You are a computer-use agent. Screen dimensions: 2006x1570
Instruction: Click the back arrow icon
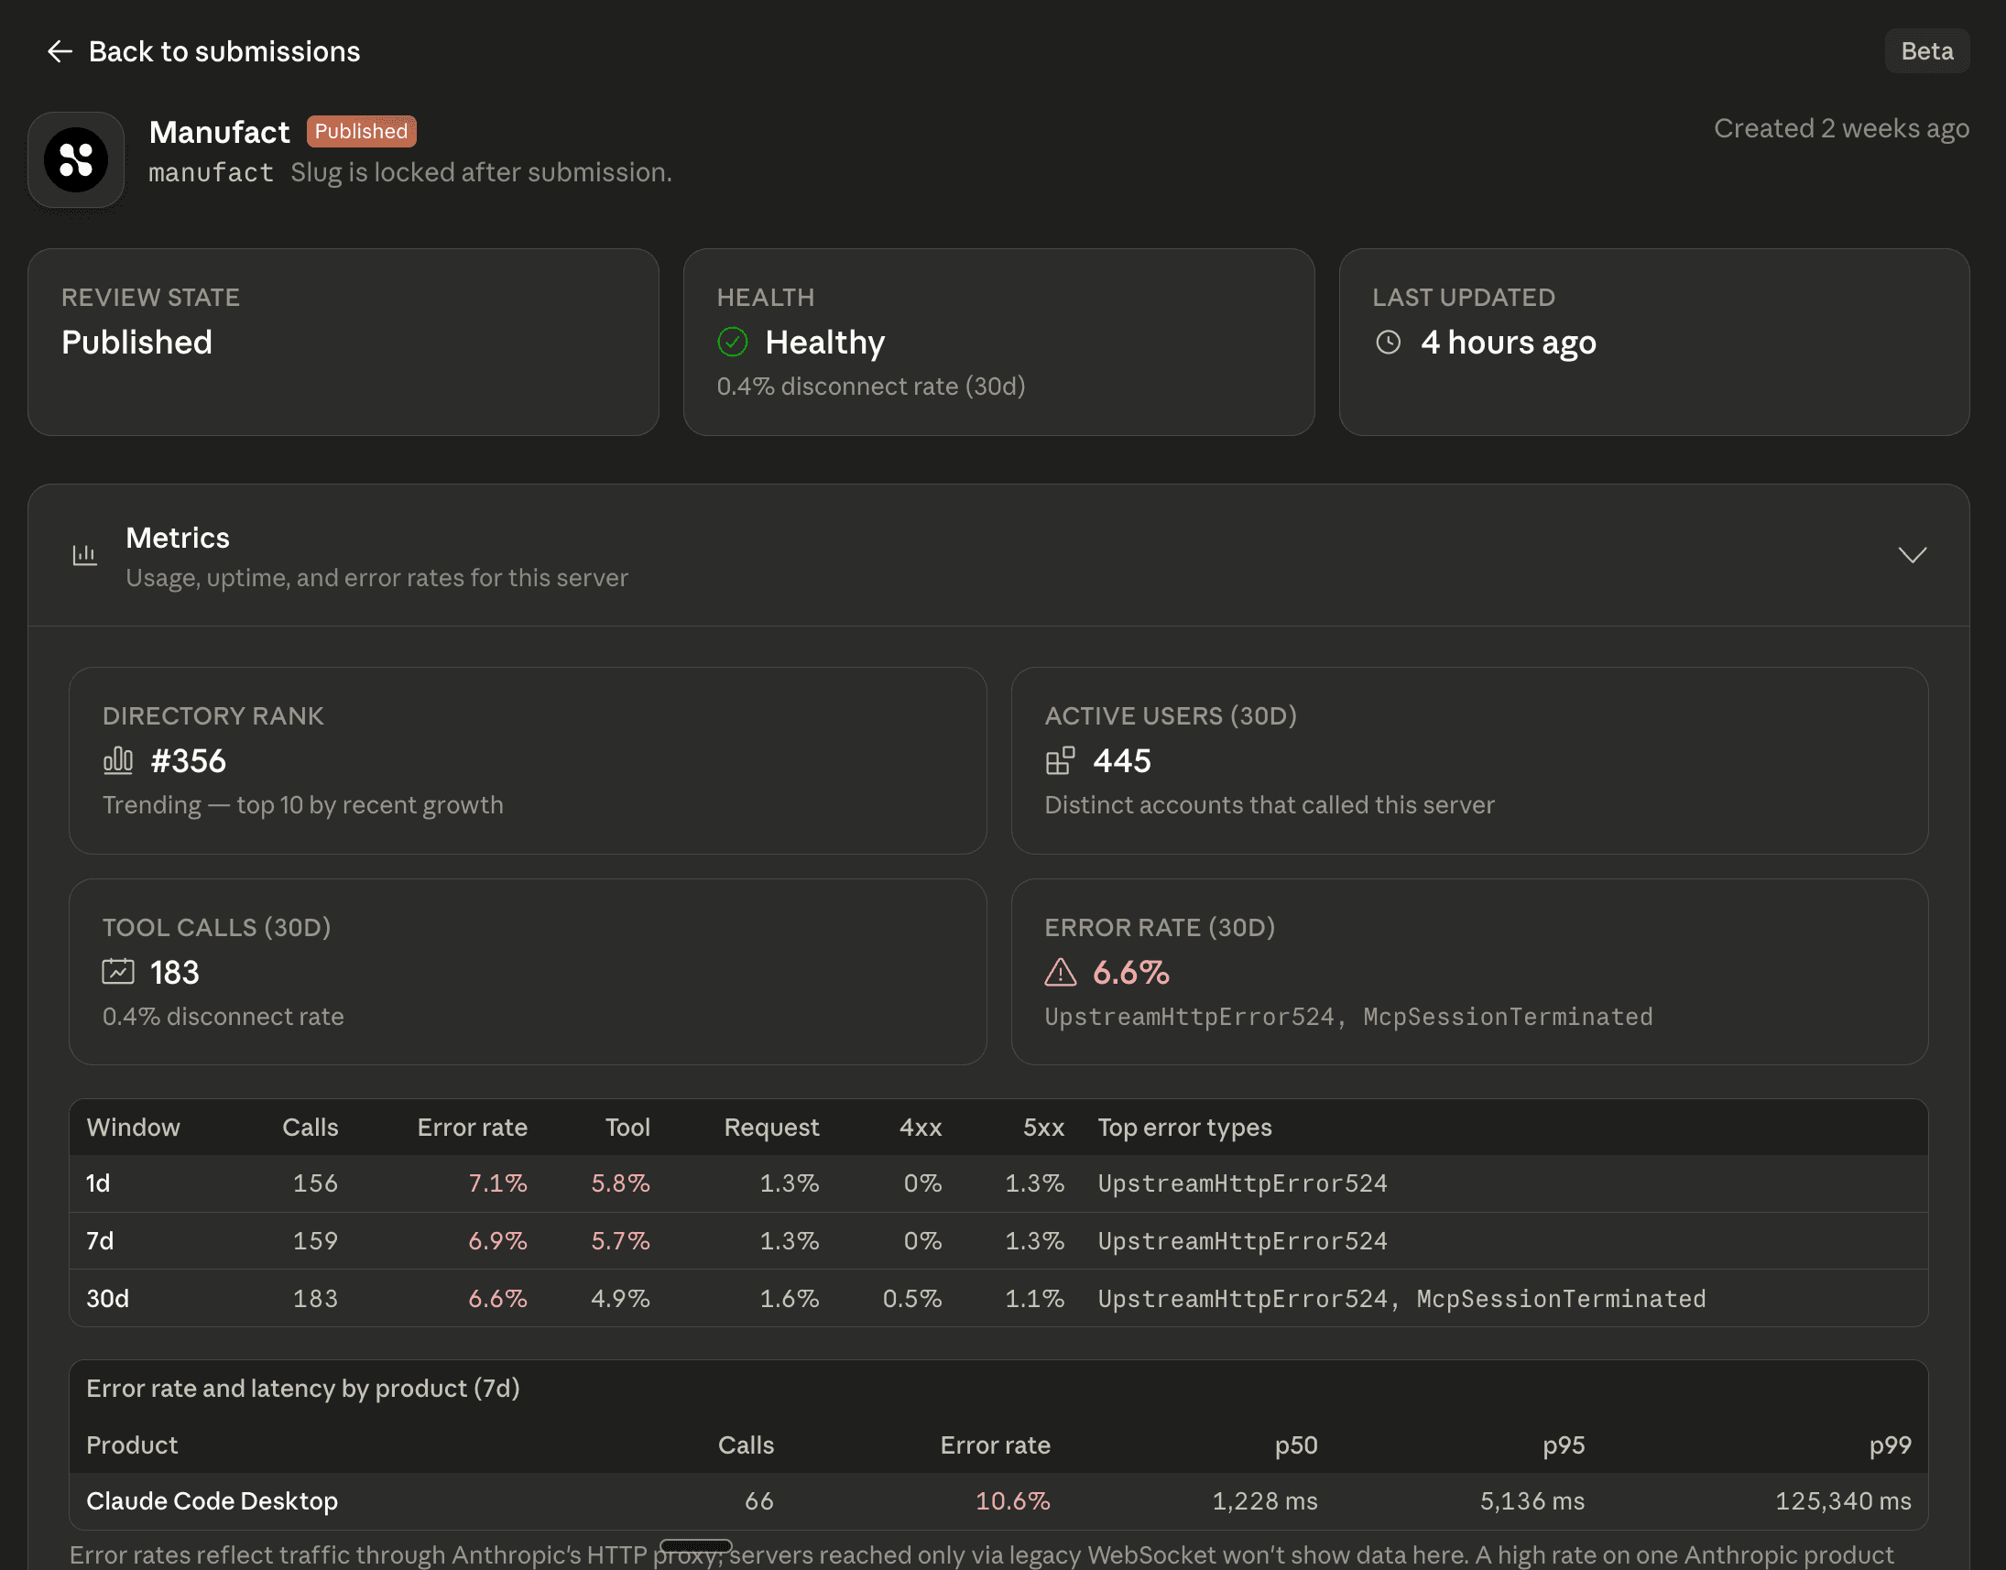click(60, 51)
